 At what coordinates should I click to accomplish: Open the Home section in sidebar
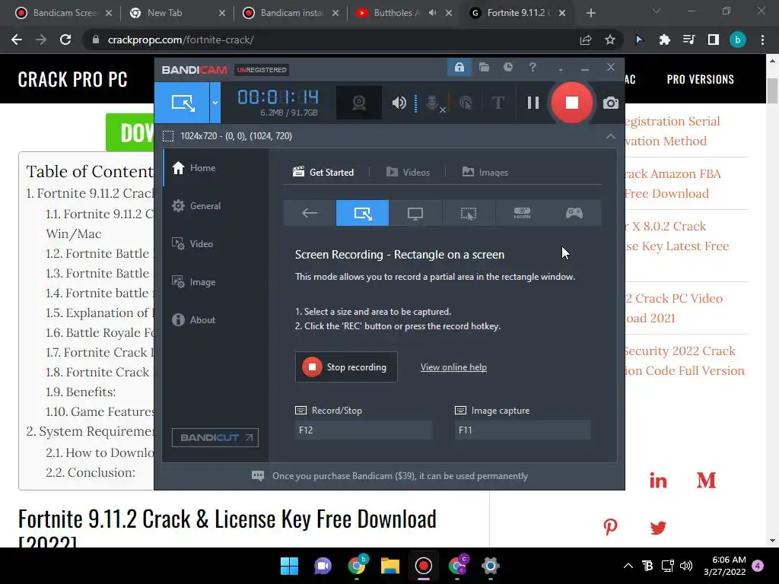click(x=215, y=168)
